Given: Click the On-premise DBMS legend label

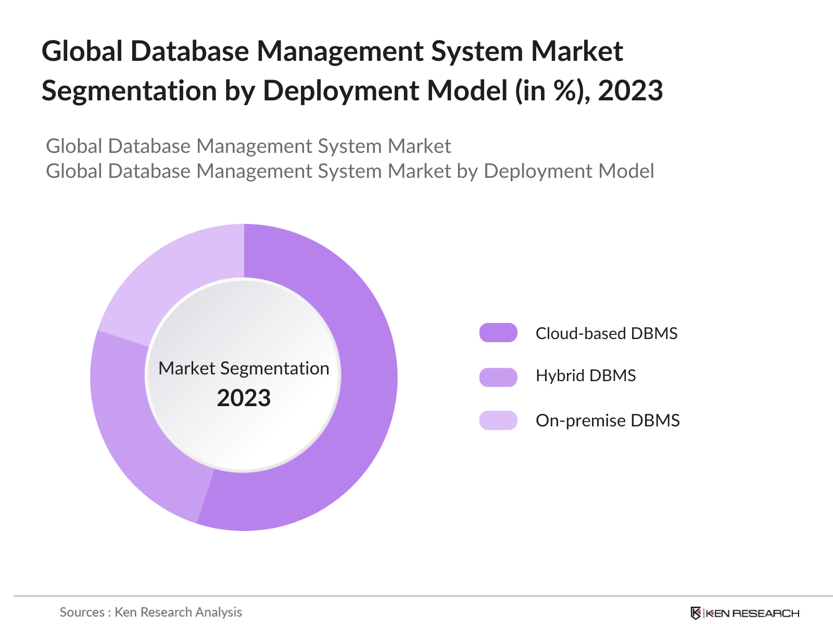Looking at the screenshot, I should pos(607,420).
